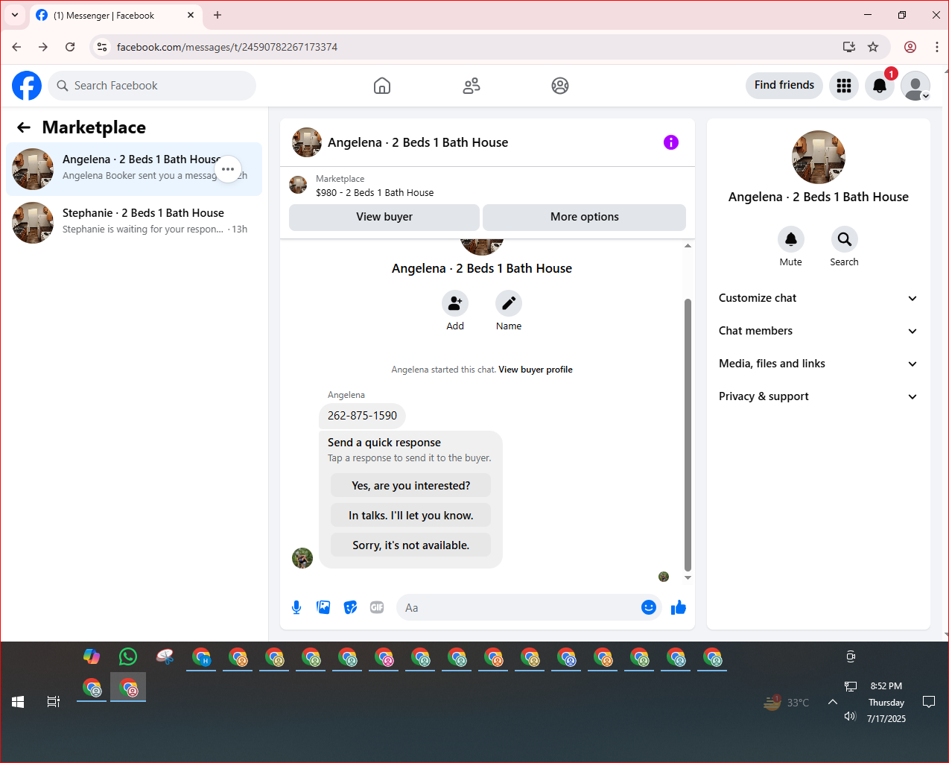Open the Windows Start menu
Image resolution: width=949 pixels, height=763 pixels.
pos(18,702)
